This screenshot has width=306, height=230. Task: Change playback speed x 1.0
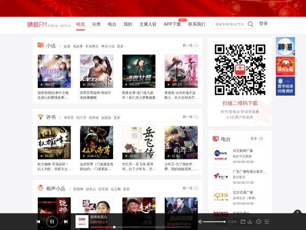232,221
